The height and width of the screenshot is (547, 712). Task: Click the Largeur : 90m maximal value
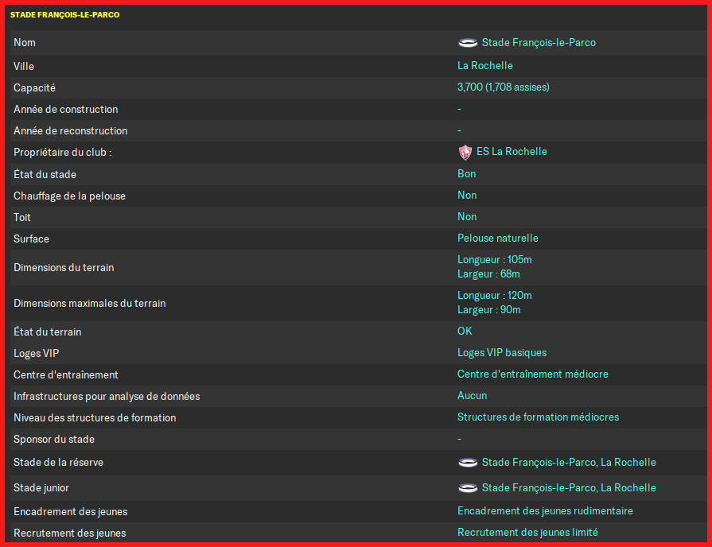[489, 310]
